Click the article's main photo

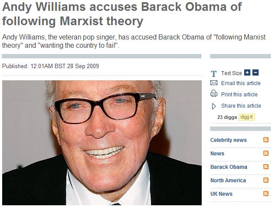(102, 143)
